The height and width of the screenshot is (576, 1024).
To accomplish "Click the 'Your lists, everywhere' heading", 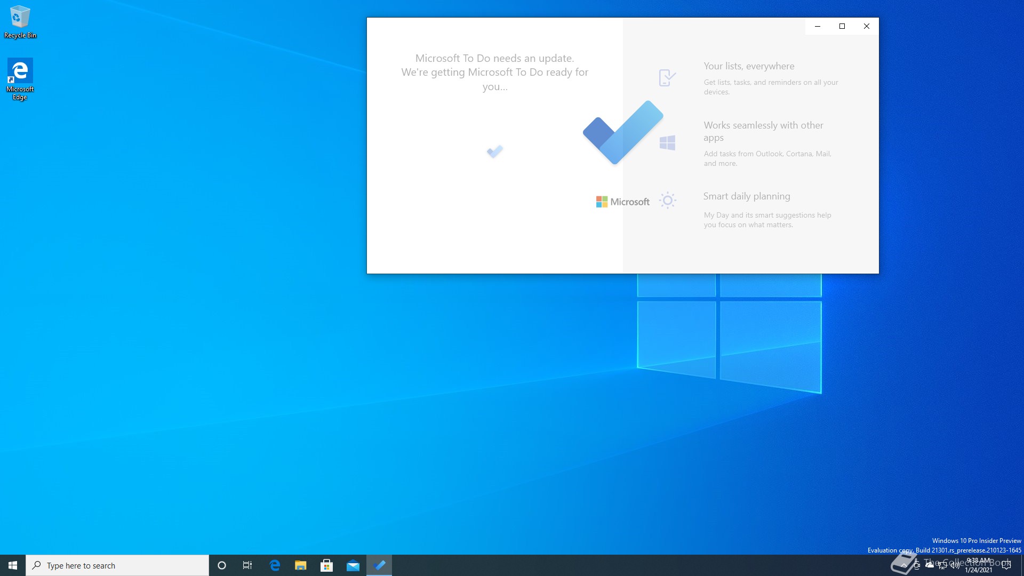I will pyautogui.click(x=749, y=66).
